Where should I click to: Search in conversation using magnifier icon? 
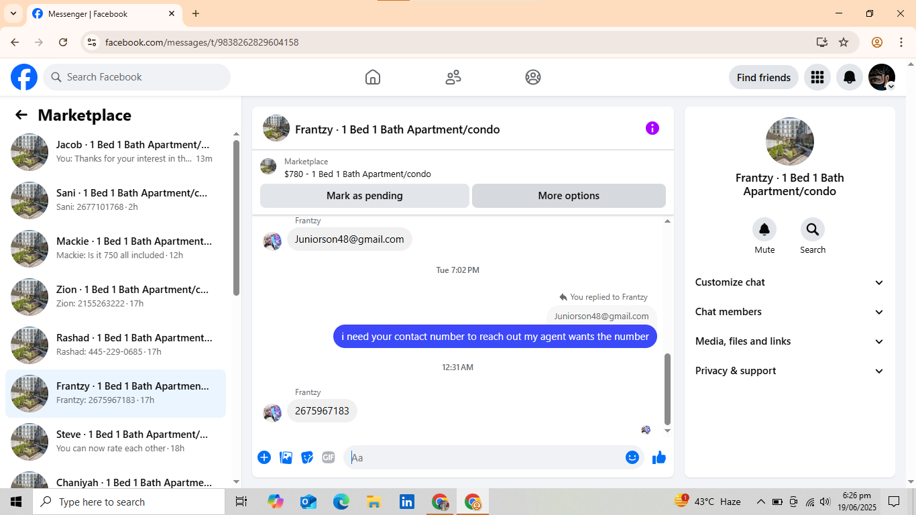pos(813,230)
